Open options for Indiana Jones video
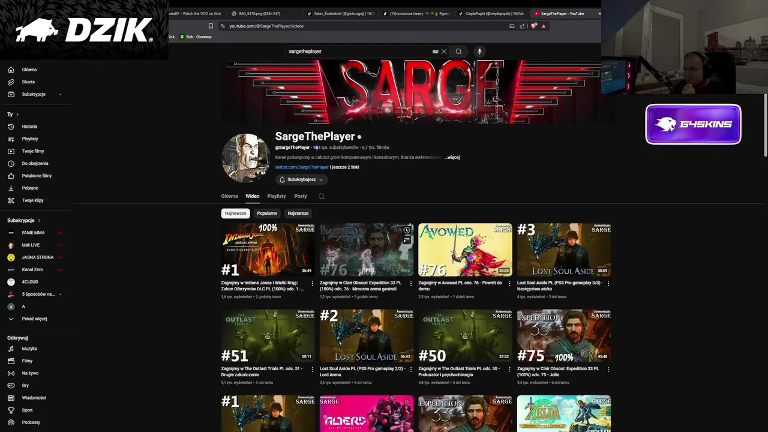Screen dimensions: 768x432 point(313,284)
